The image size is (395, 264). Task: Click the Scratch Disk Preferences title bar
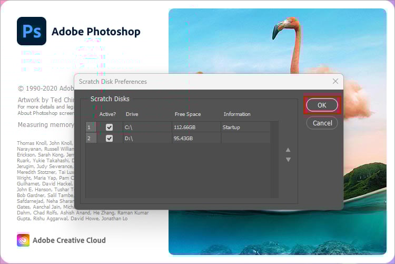pos(209,82)
